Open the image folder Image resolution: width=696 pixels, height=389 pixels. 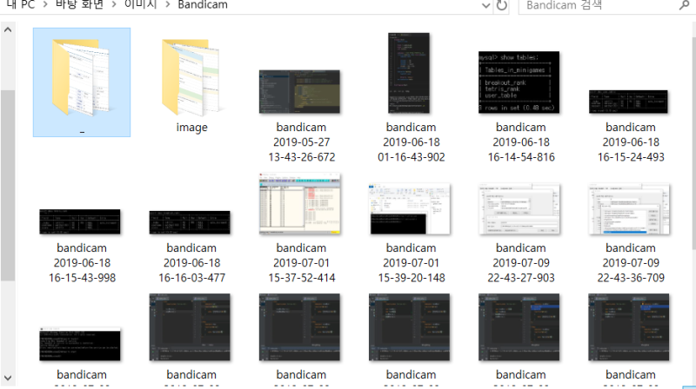click(x=191, y=78)
